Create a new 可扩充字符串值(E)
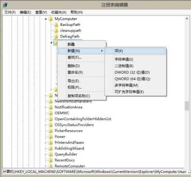This screenshot has width=191, height=177. [x=135, y=92]
